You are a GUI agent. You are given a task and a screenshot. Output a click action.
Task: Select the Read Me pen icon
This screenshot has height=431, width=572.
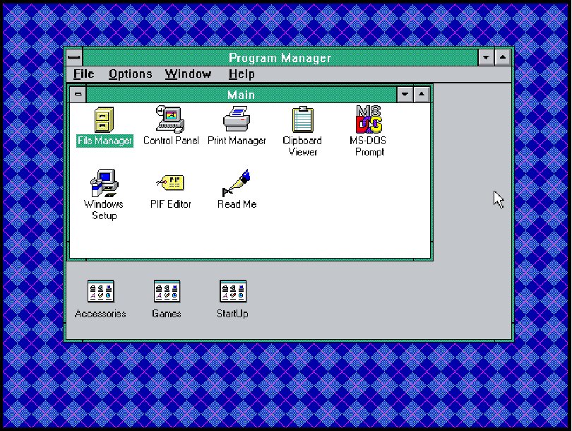237,182
